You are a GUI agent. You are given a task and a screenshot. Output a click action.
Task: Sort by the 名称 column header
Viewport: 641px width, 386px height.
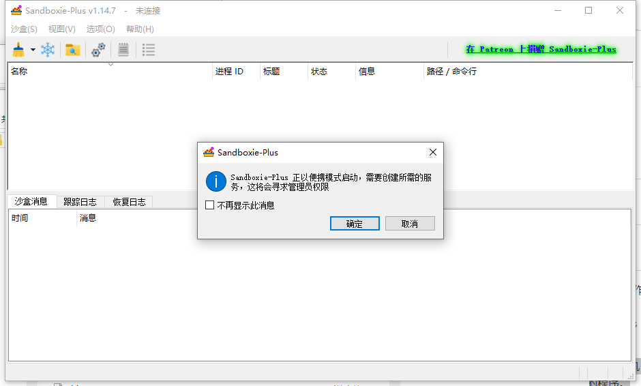[110, 71]
